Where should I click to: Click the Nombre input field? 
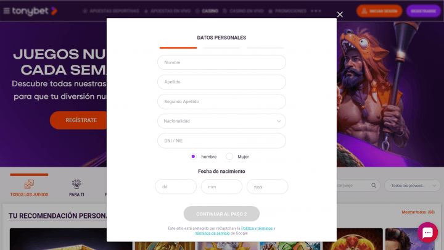(x=221, y=62)
